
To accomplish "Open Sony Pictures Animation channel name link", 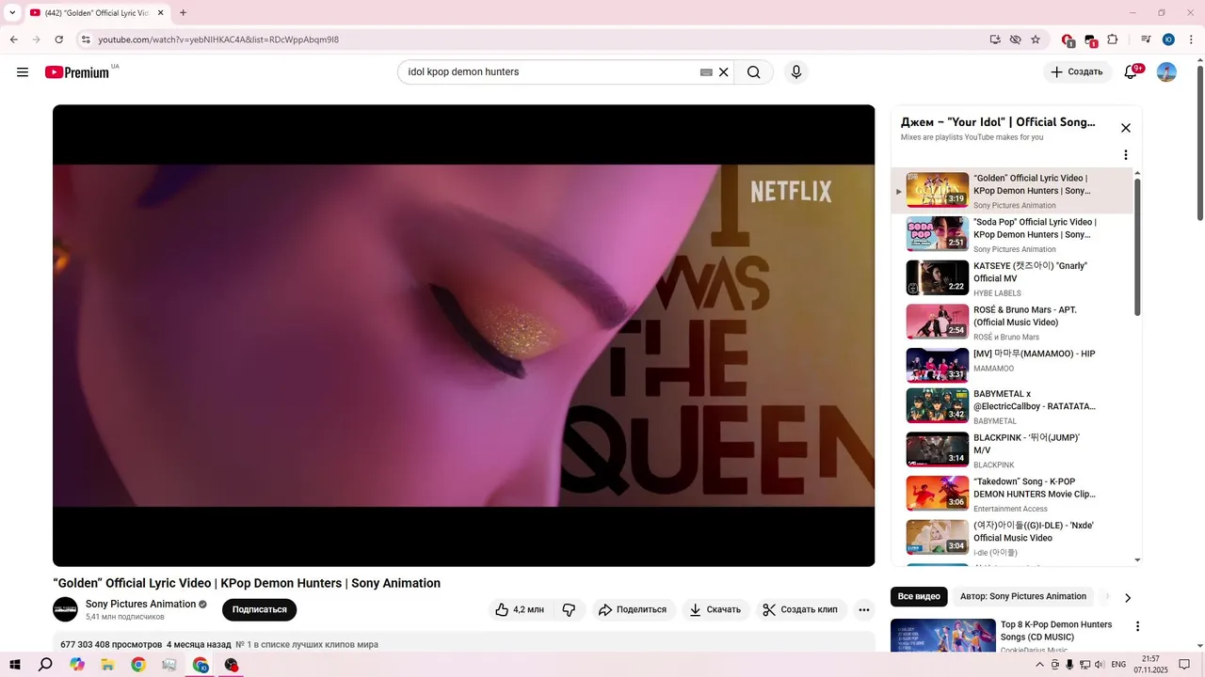I will pyautogui.click(x=140, y=604).
